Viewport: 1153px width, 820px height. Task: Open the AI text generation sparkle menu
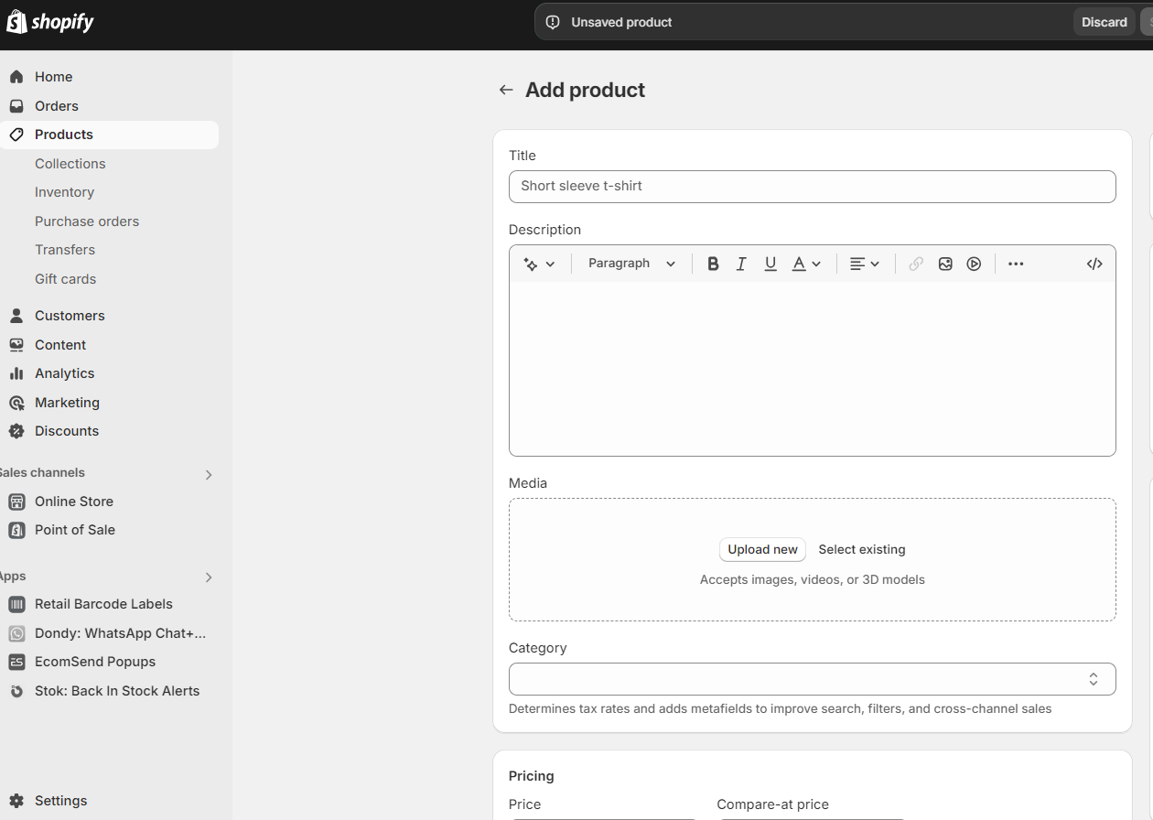click(539, 264)
